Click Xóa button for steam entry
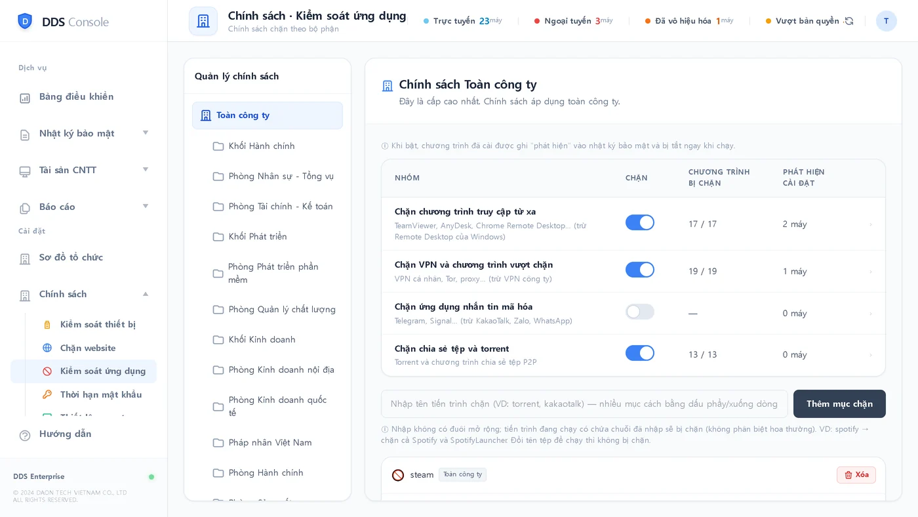This screenshot has height=517, width=918. point(856,475)
